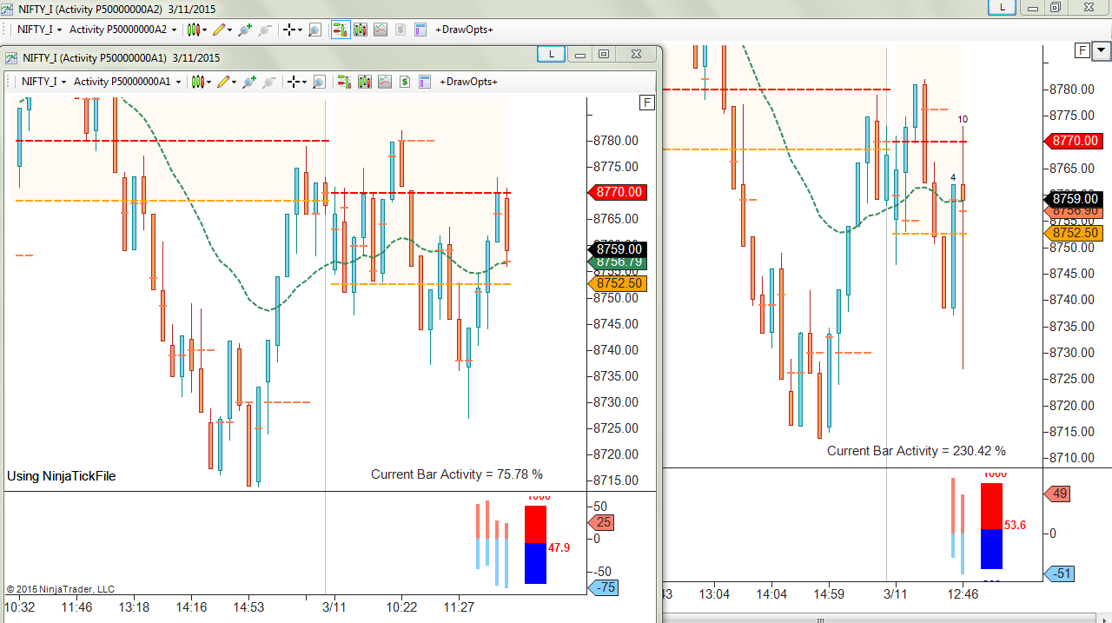The width and height of the screenshot is (1112, 623).
Task: Zoom in using the A1 window toolbar
Action: click(x=249, y=82)
